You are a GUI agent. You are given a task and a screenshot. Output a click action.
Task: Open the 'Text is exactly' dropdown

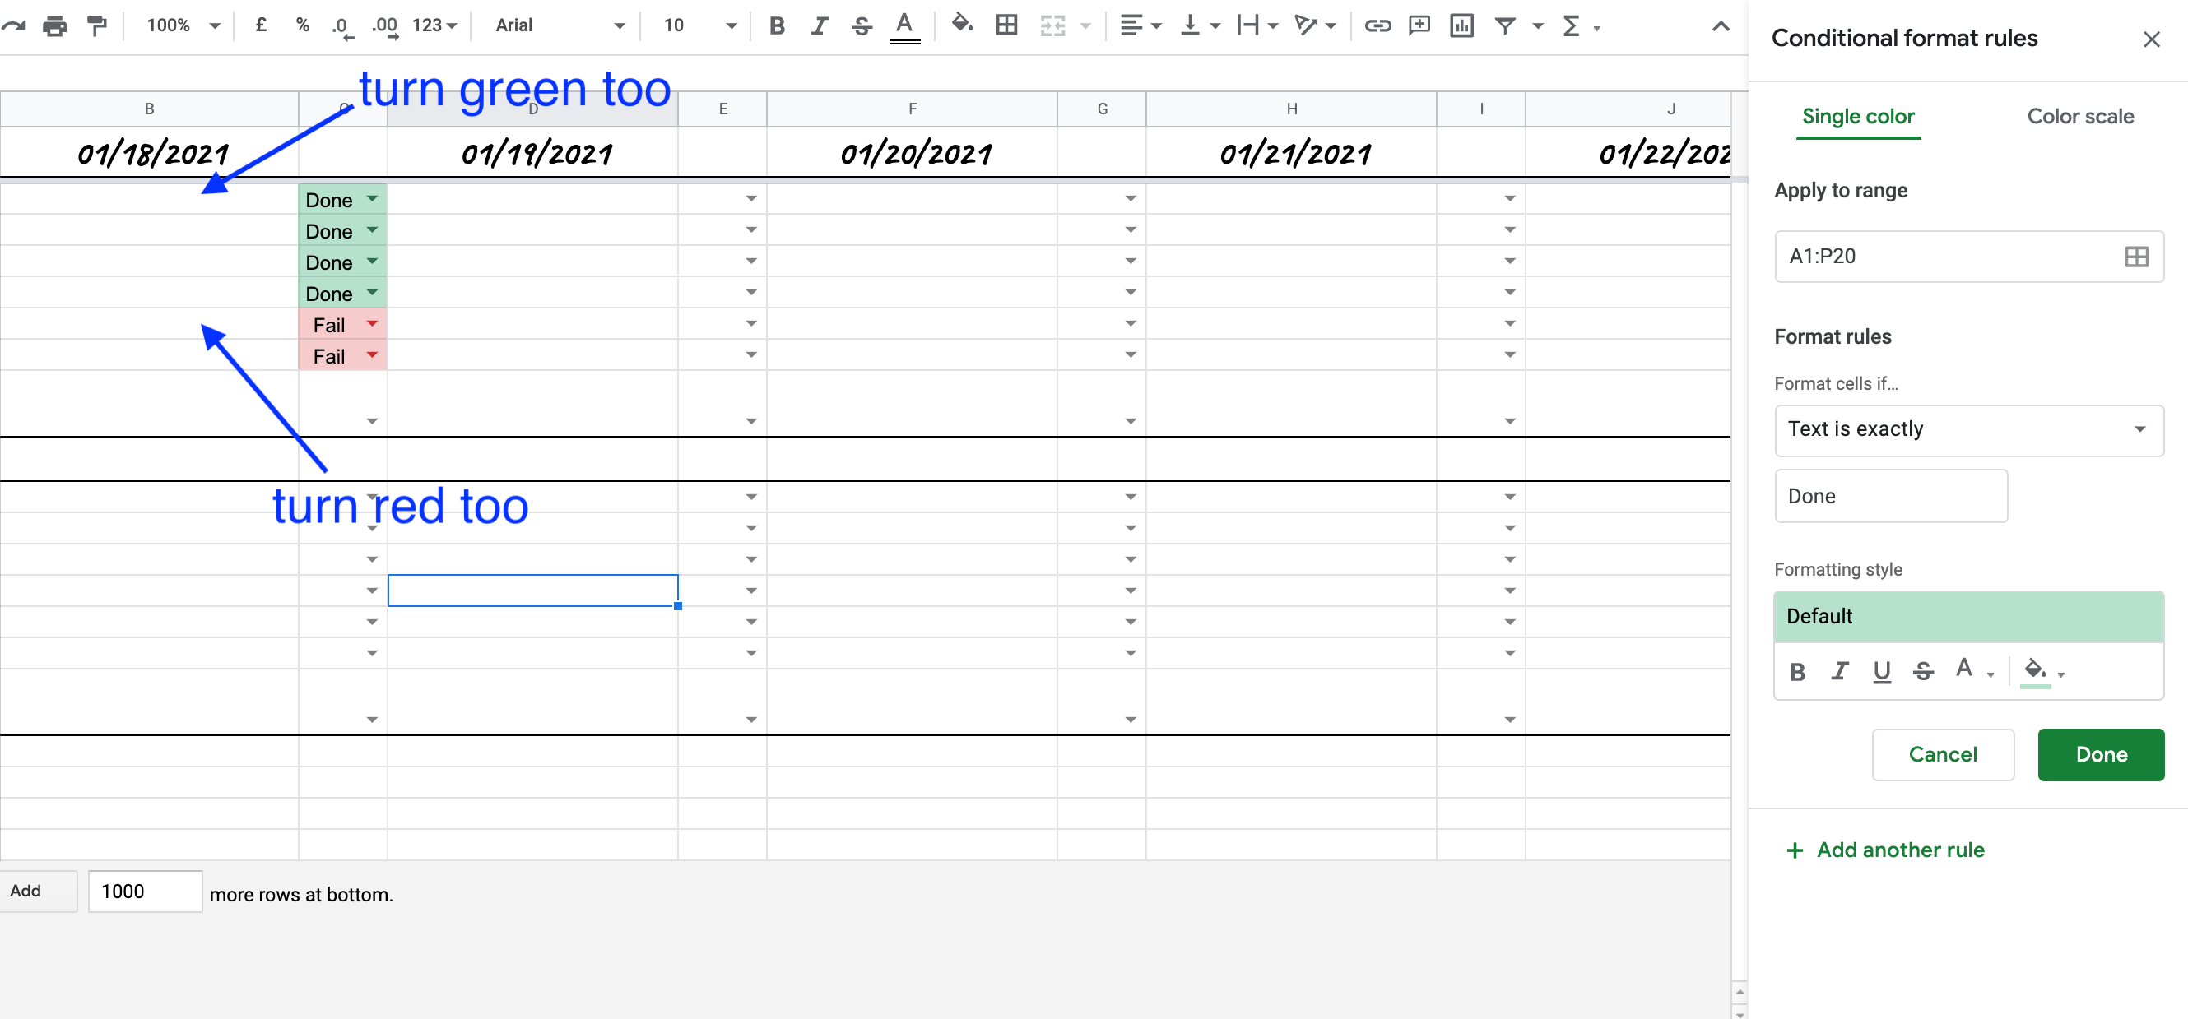coord(1969,429)
